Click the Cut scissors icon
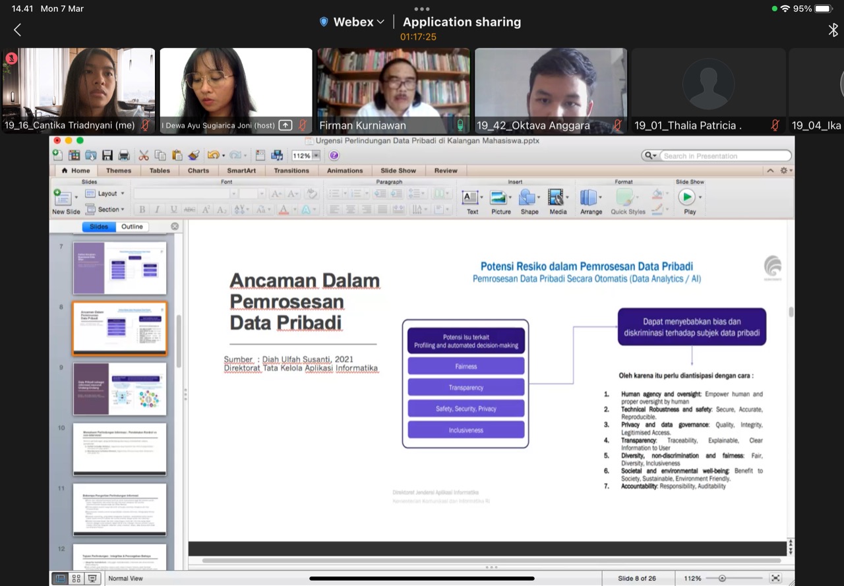This screenshot has height=586, width=844. (x=144, y=156)
